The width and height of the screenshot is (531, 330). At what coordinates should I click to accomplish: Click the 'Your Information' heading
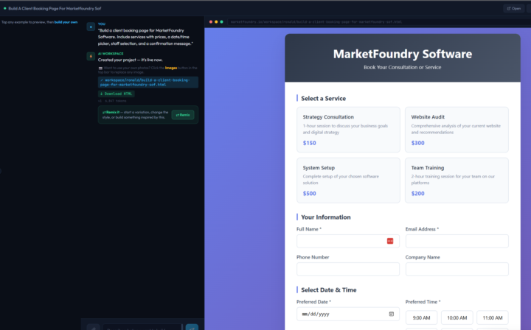pyautogui.click(x=326, y=217)
